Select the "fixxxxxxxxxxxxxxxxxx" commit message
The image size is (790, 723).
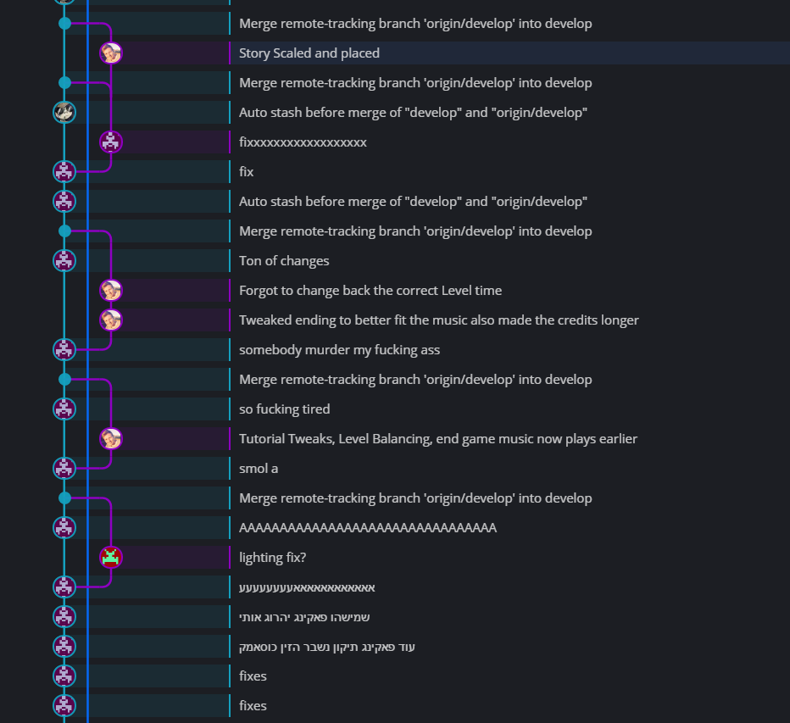[303, 142]
